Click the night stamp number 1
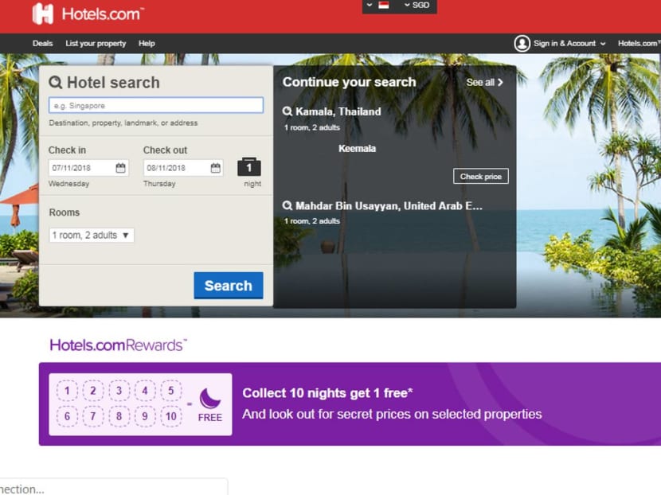The width and height of the screenshot is (661, 495). (x=67, y=391)
